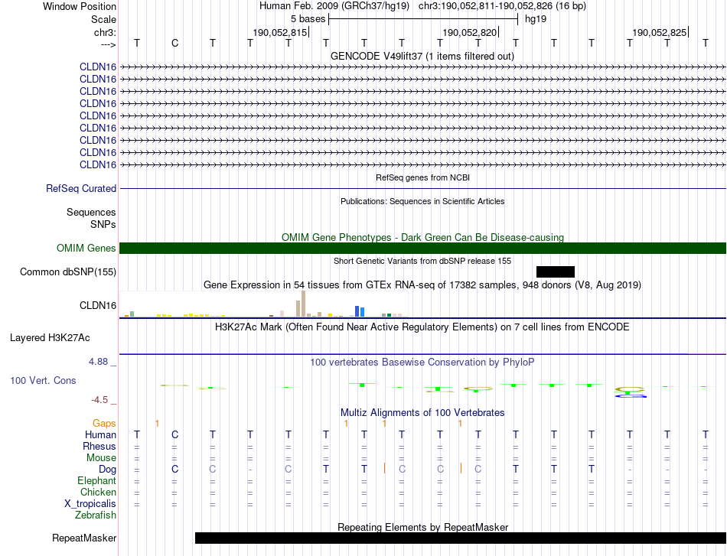Open the RefSeq genes from NCBI title

tap(422, 177)
